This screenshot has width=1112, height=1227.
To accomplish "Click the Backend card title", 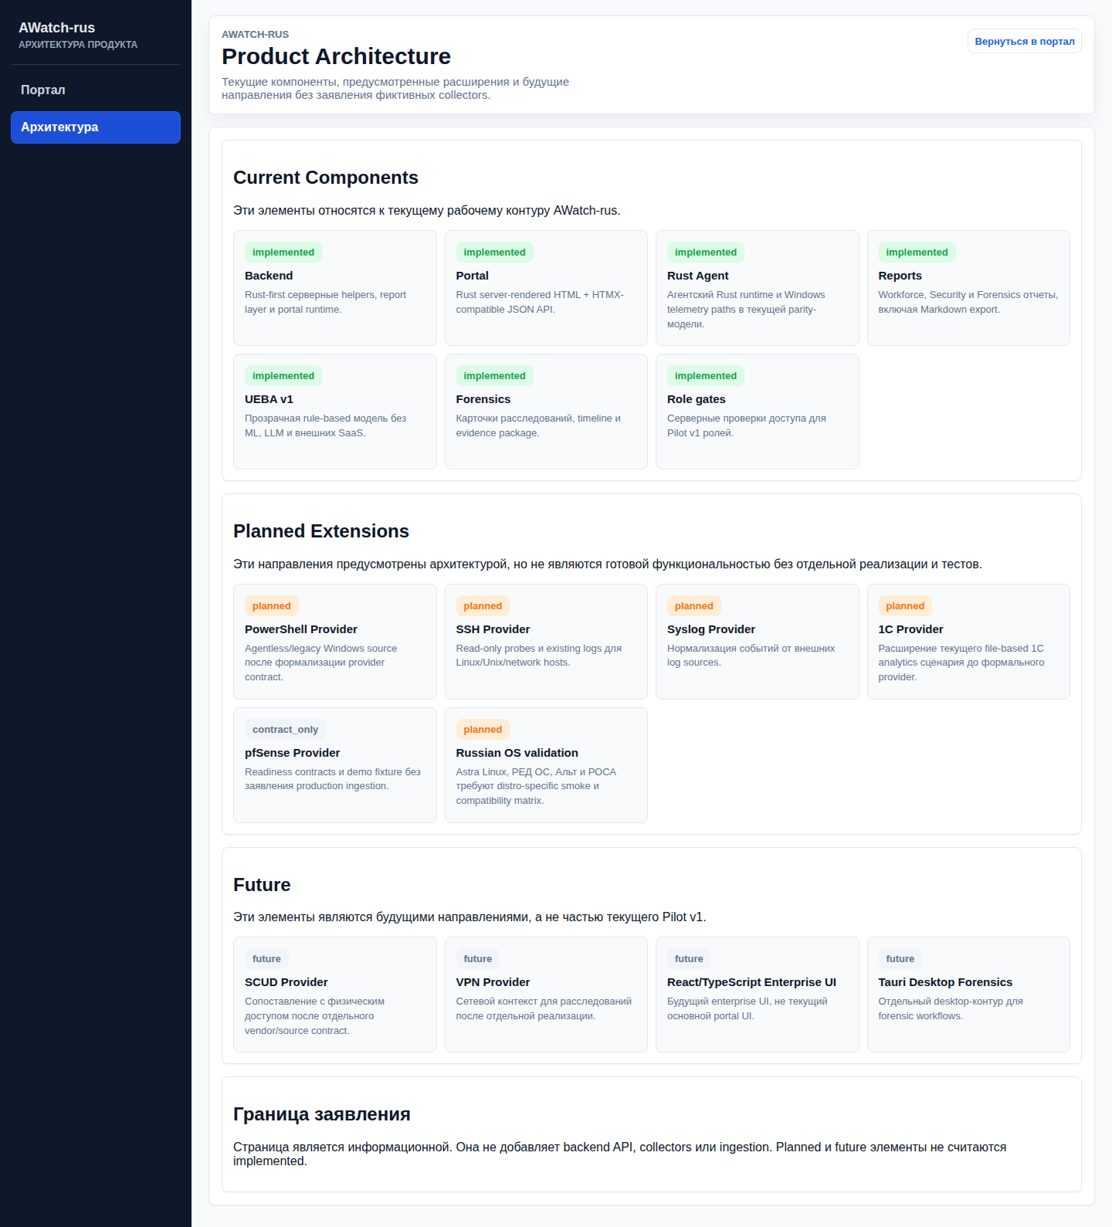I will 269,276.
